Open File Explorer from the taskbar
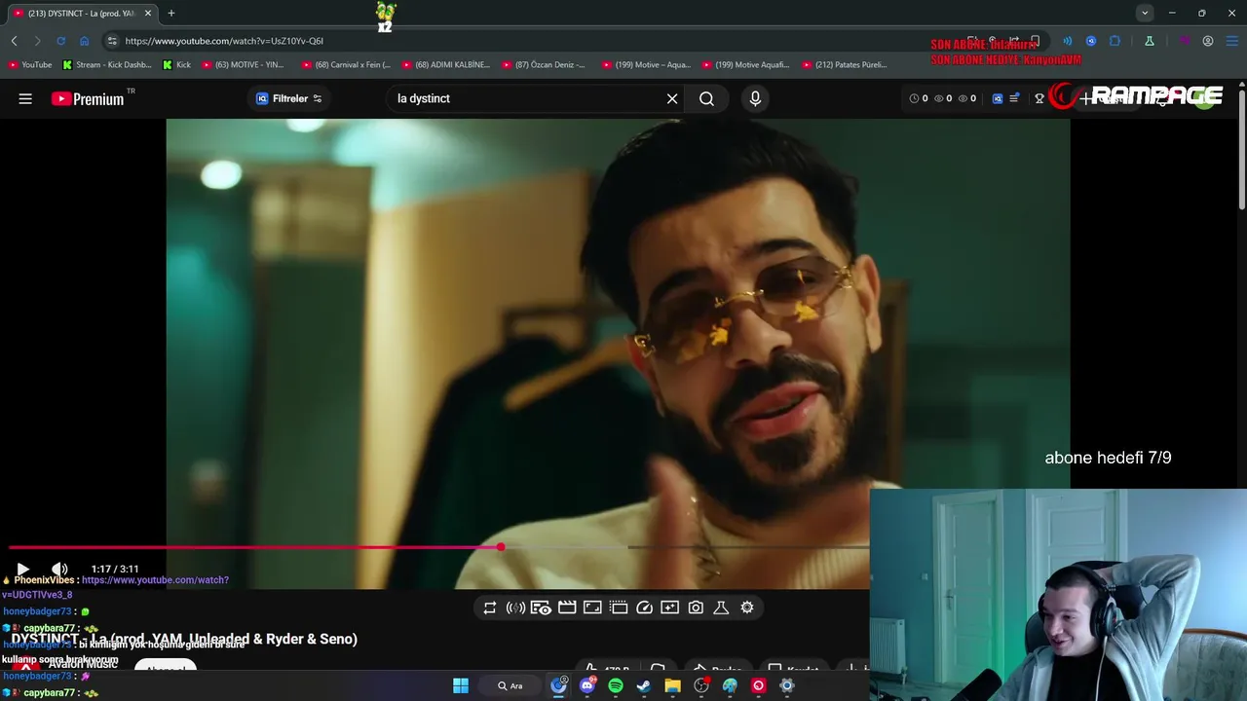 [x=672, y=685]
